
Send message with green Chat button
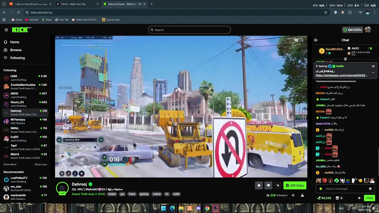(369, 198)
